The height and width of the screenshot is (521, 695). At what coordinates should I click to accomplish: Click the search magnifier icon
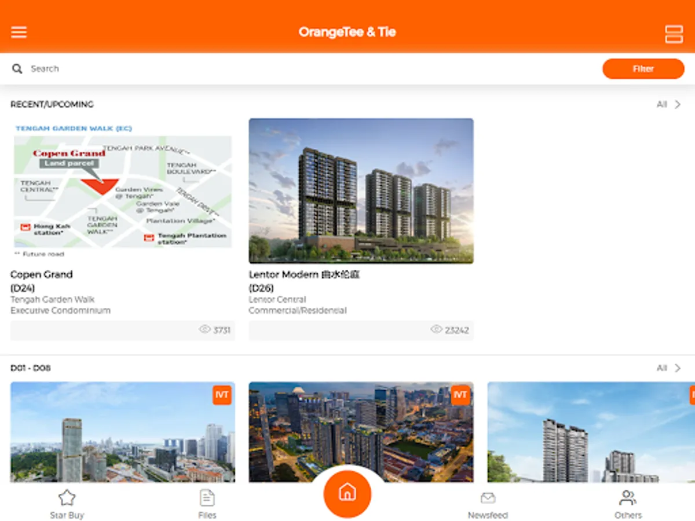click(x=17, y=68)
